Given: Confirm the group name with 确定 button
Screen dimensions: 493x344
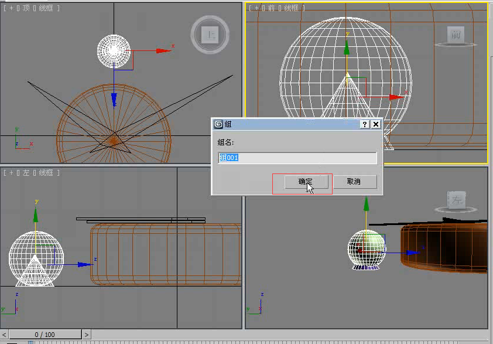Looking at the screenshot, I should [x=306, y=182].
